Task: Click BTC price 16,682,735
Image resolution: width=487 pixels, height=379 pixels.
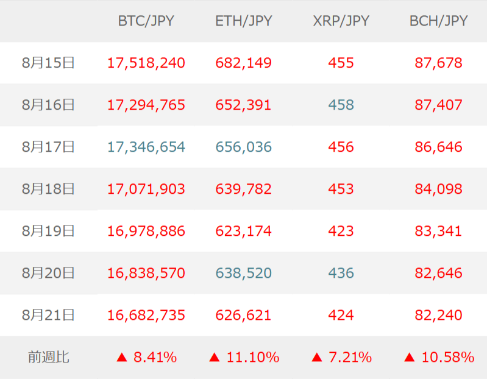Action: (146, 315)
